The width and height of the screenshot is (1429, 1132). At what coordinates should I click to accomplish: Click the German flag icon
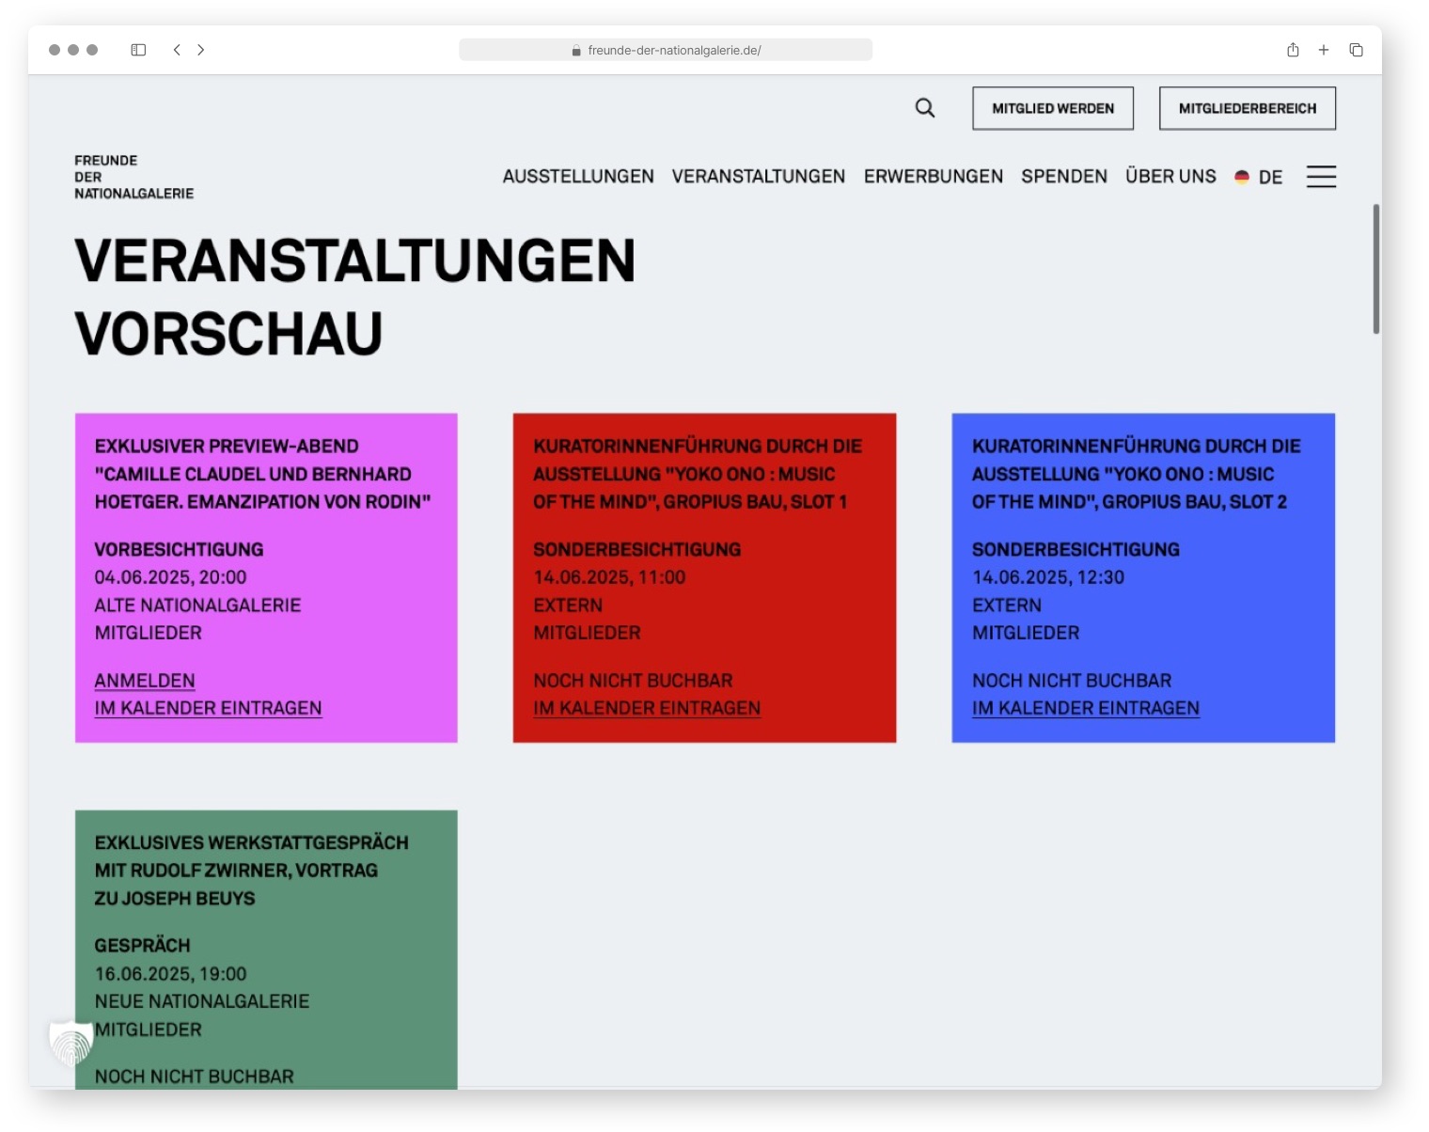click(1242, 177)
